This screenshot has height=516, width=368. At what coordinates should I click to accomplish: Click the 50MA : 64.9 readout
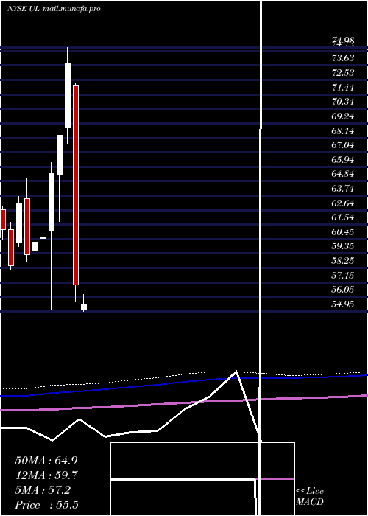46,460
